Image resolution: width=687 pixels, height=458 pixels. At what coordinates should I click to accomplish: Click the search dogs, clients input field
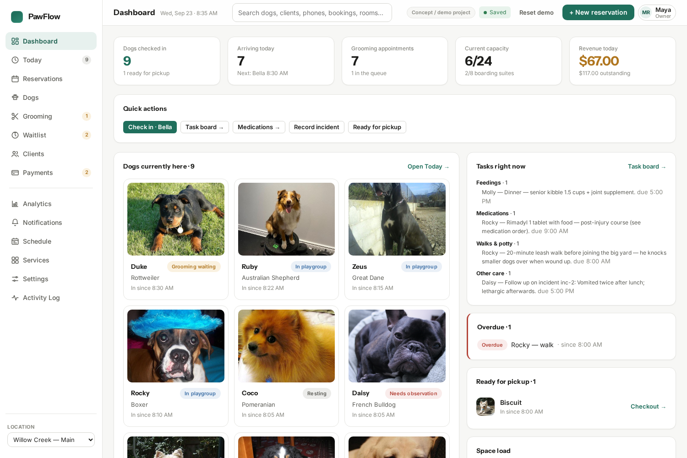[x=312, y=13]
